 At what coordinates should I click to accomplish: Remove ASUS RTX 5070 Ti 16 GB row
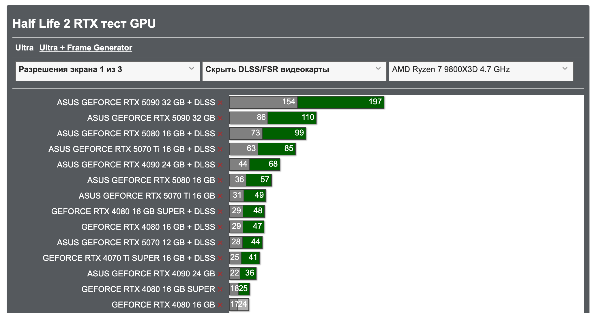click(x=220, y=196)
